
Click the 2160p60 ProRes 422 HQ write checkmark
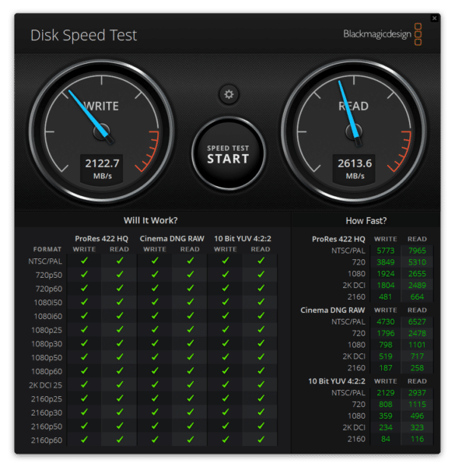click(x=84, y=440)
